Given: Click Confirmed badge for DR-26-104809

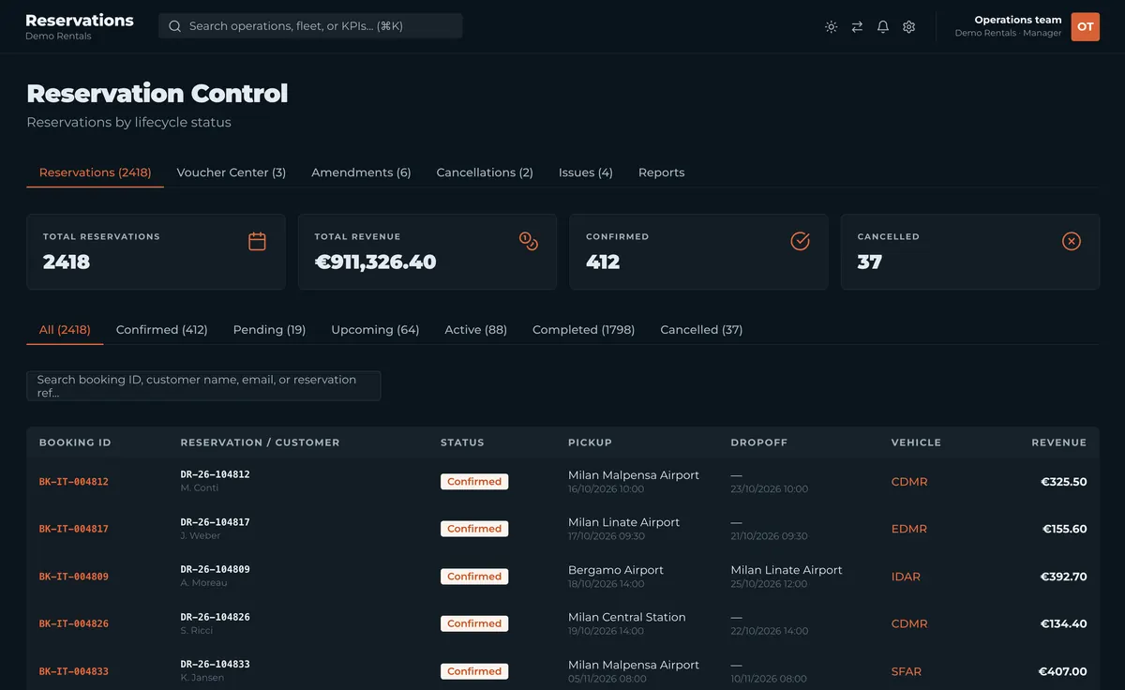Looking at the screenshot, I should tap(474, 577).
